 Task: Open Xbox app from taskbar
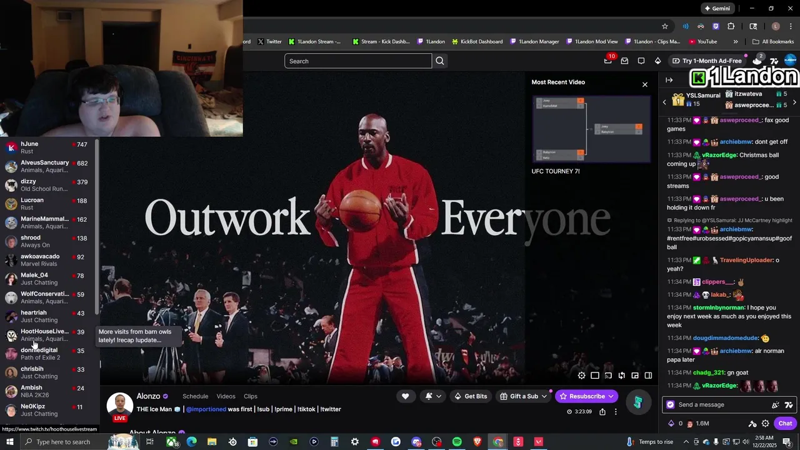pyautogui.click(x=171, y=442)
